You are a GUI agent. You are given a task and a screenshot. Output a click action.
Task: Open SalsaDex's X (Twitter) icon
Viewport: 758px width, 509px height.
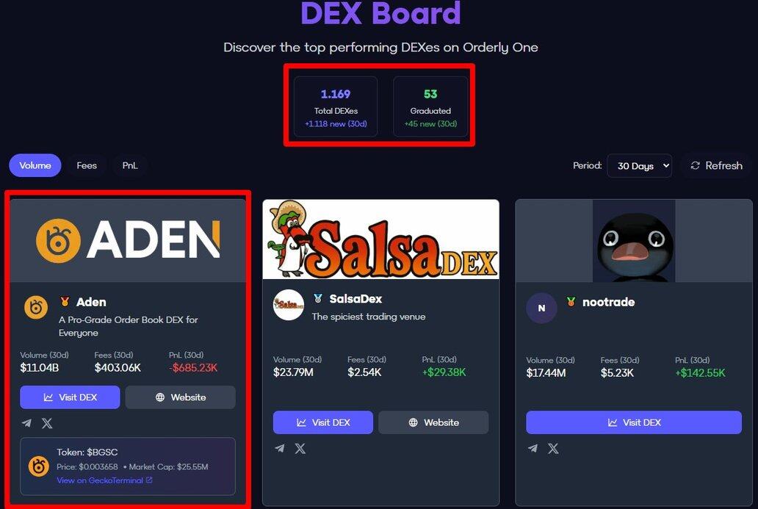tap(300, 449)
